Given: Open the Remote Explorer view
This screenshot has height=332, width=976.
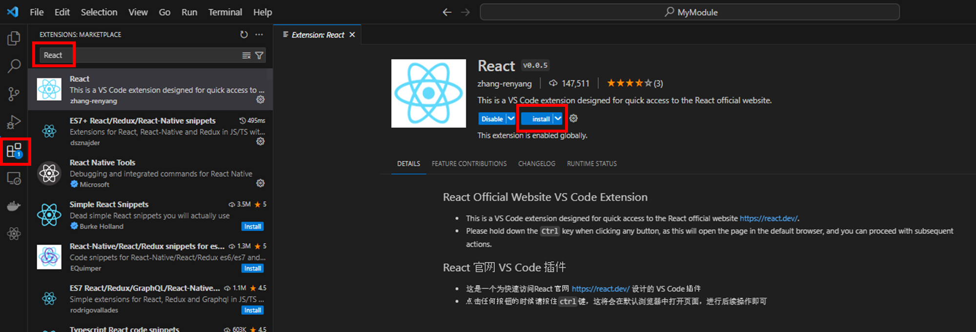Looking at the screenshot, I should pyautogui.click(x=14, y=178).
